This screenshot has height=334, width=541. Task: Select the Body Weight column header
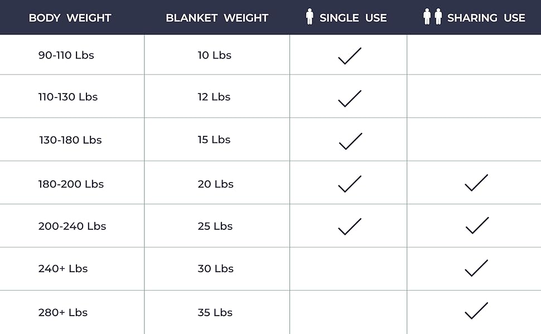click(70, 18)
